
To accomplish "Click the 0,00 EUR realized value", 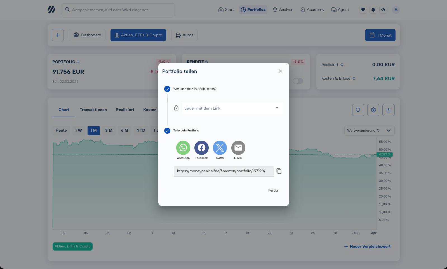I will coord(383,65).
